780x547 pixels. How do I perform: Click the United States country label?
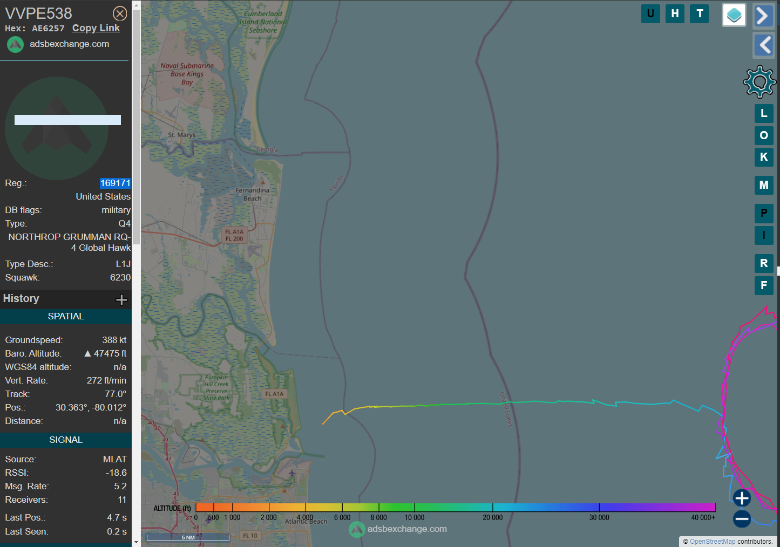(x=103, y=197)
